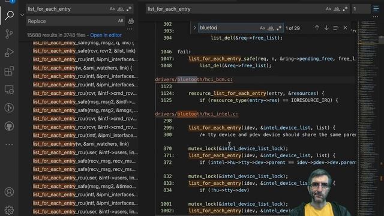The height and width of the screenshot is (216, 384).
Task: Toggle Match Whole Word in find widget
Action: point(271,28)
